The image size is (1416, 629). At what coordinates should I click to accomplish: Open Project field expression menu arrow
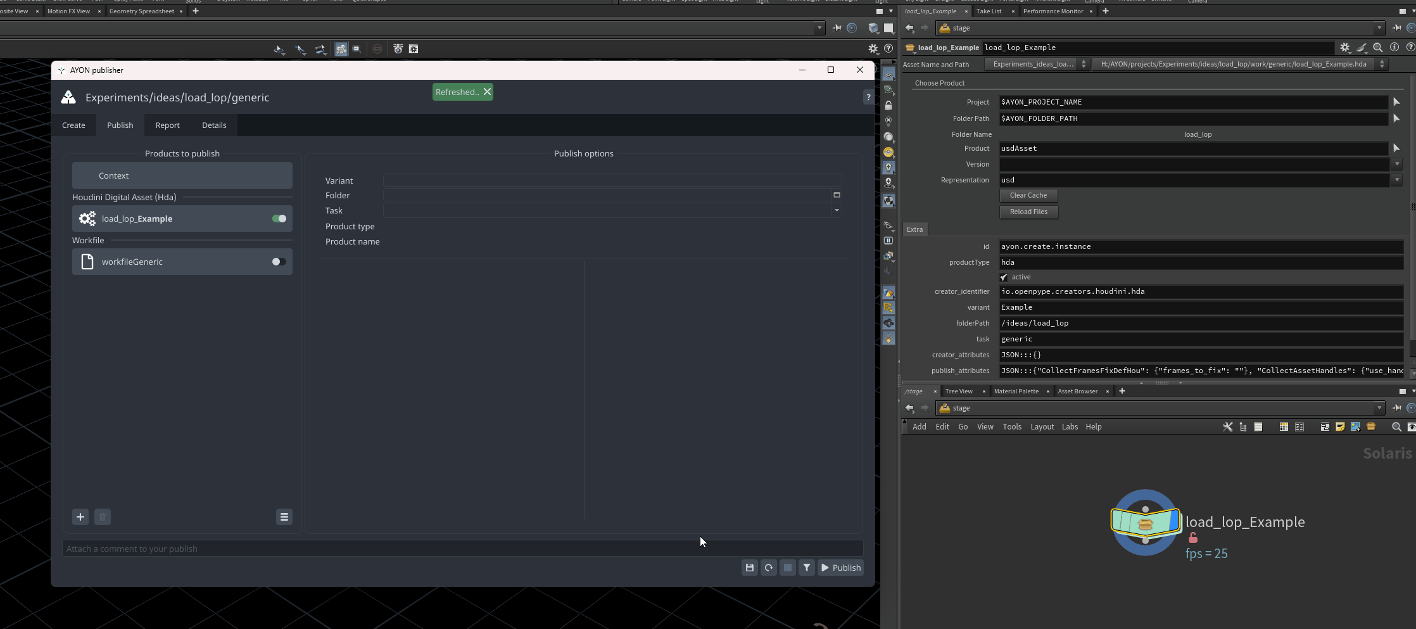1396,102
